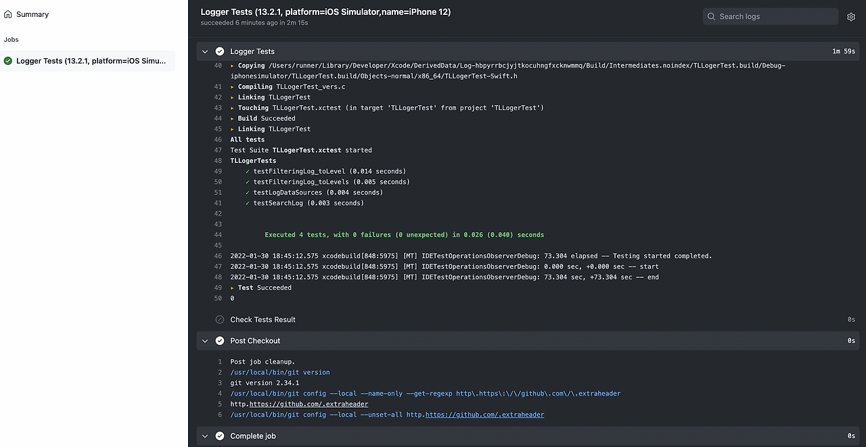Click the magnifier icon in the Search logs box
Screen dimensions: 866x447
click(711, 16)
